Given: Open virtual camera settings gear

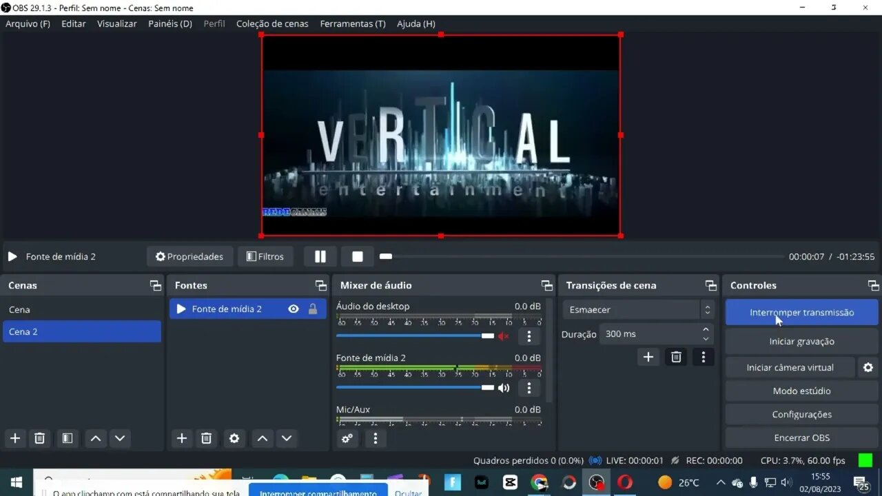Looking at the screenshot, I should 868,367.
